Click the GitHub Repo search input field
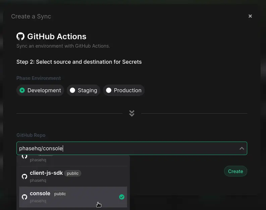 (x=127, y=148)
